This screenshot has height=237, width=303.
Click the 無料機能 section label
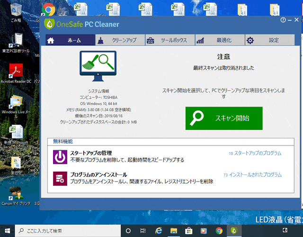[x=63, y=141]
